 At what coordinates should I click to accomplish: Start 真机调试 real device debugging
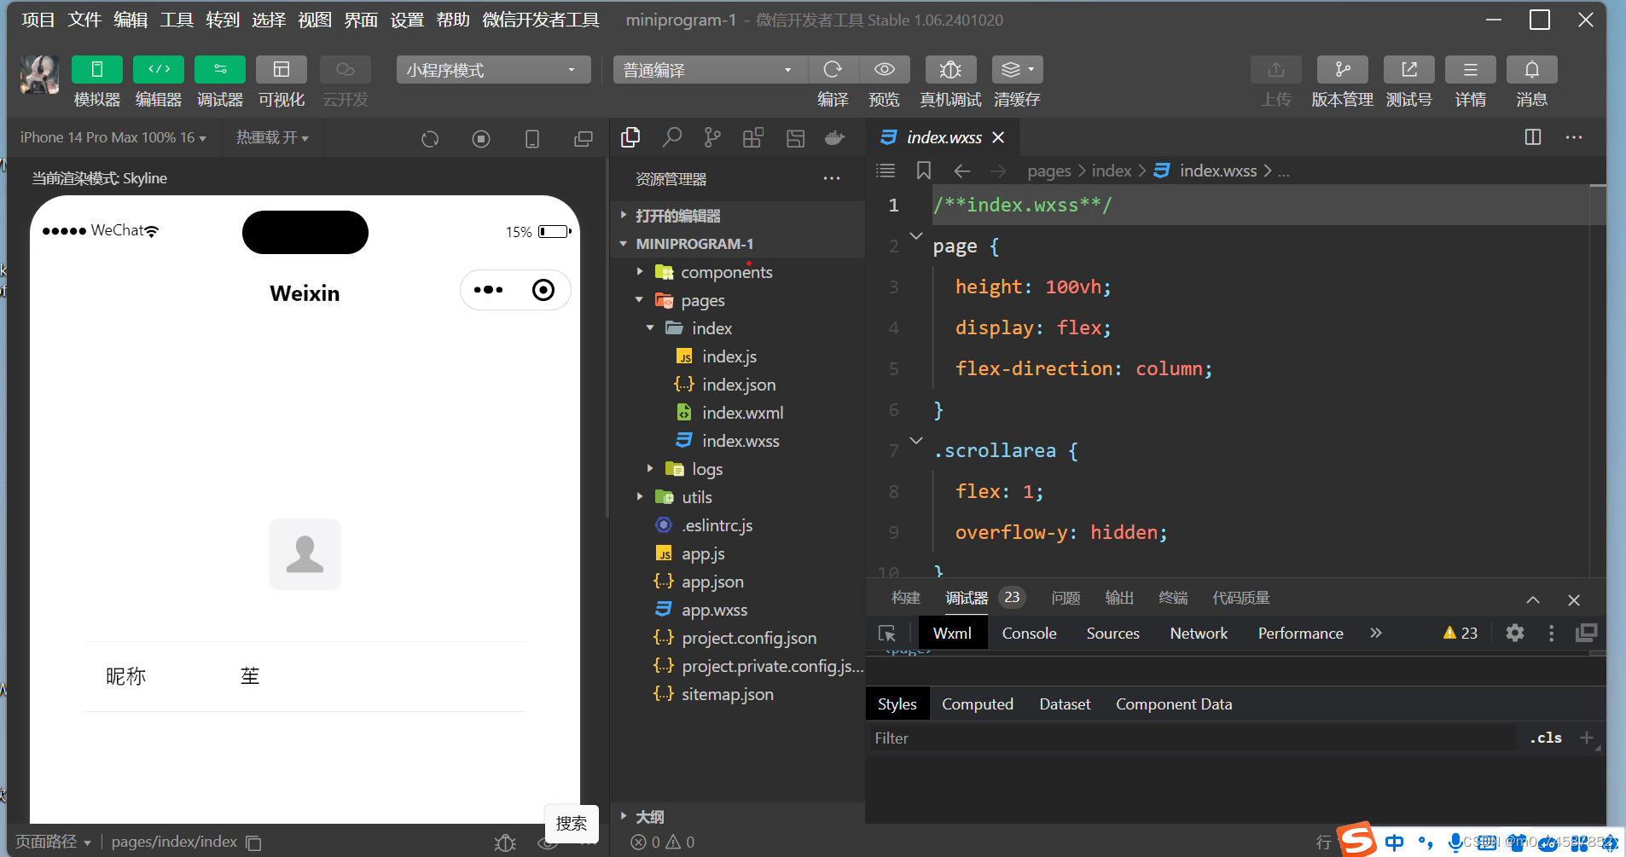pyautogui.click(x=950, y=70)
